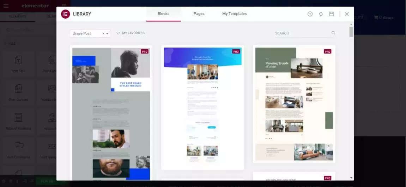Select the Post Navigation widget

pos(47,151)
